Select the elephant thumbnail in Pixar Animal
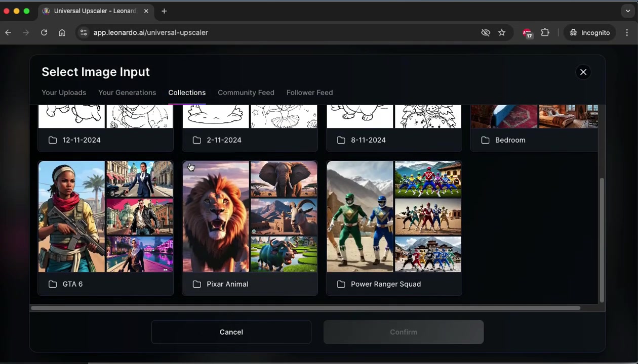The height and width of the screenshot is (364, 638). coord(284,179)
